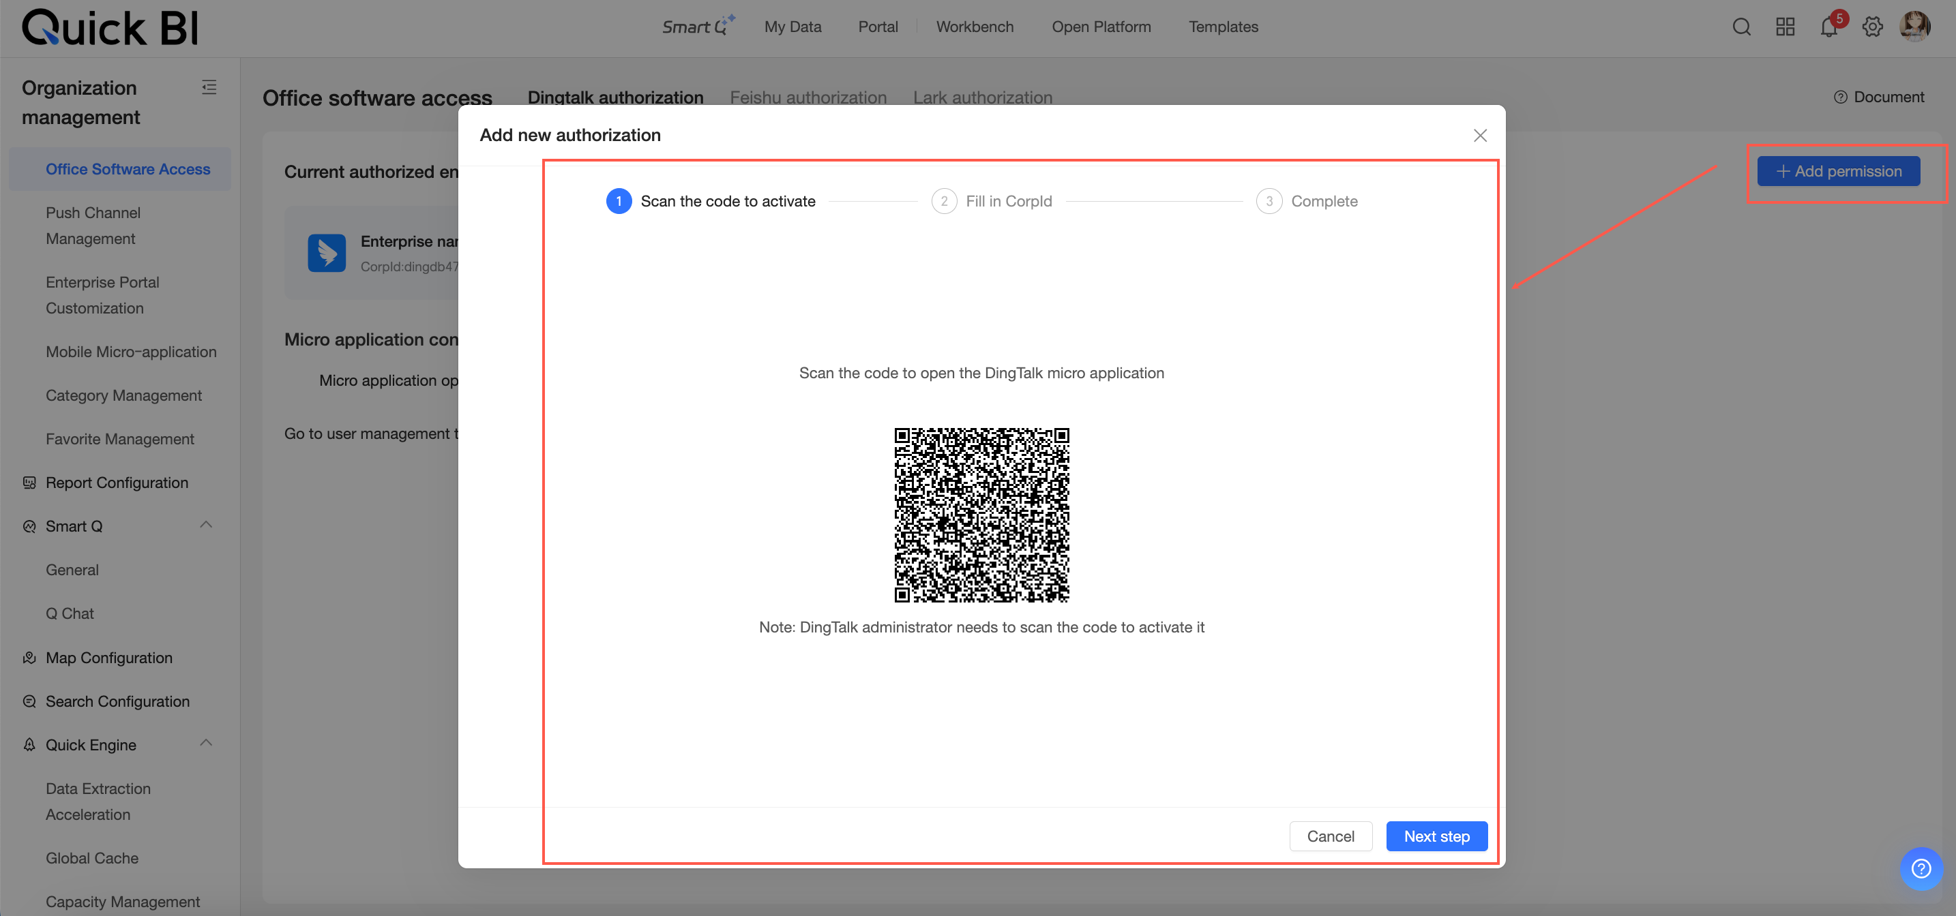This screenshot has width=1956, height=916.
Task: Click the DingTalk enterprise logo icon
Action: 327,253
